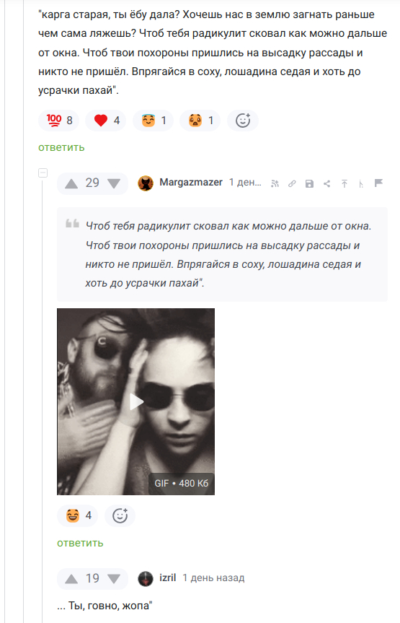Share Margazmazer's comment
The height and width of the screenshot is (623, 400).
(327, 183)
